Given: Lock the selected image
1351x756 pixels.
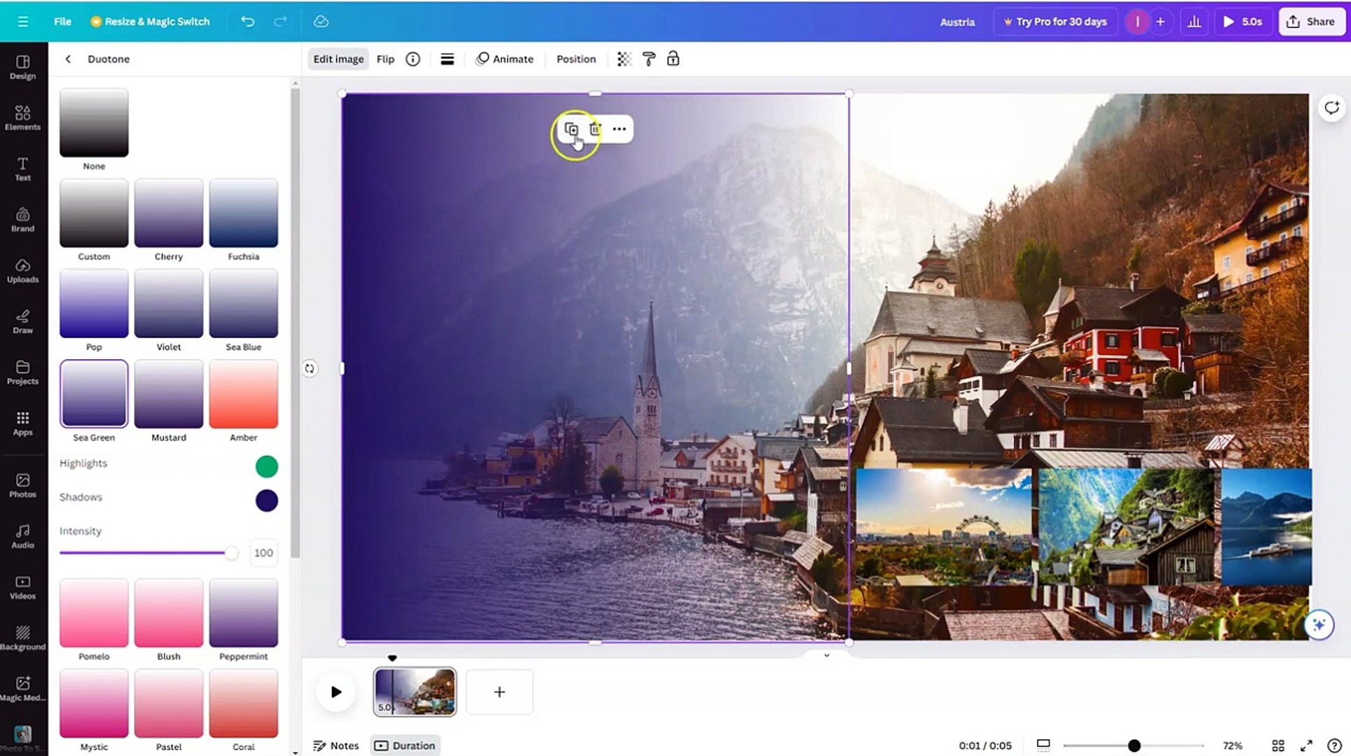Looking at the screenshot, I should tap(672, 59).
